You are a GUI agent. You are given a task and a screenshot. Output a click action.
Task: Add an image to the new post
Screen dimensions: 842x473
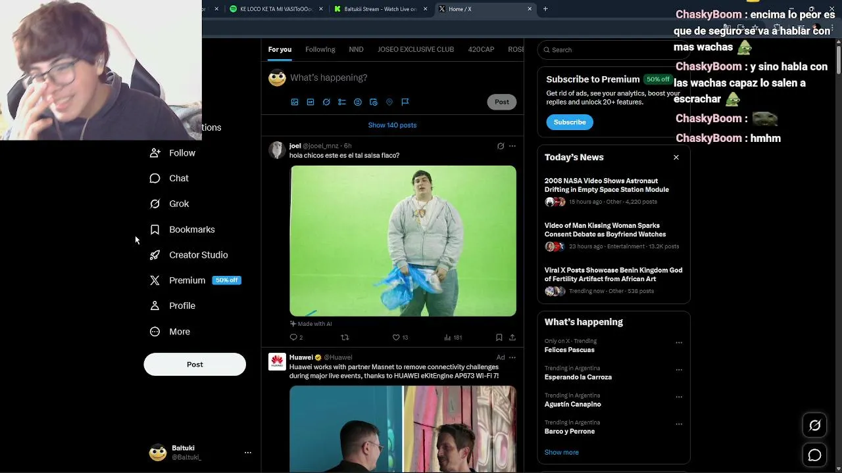[x=295, y=102]
